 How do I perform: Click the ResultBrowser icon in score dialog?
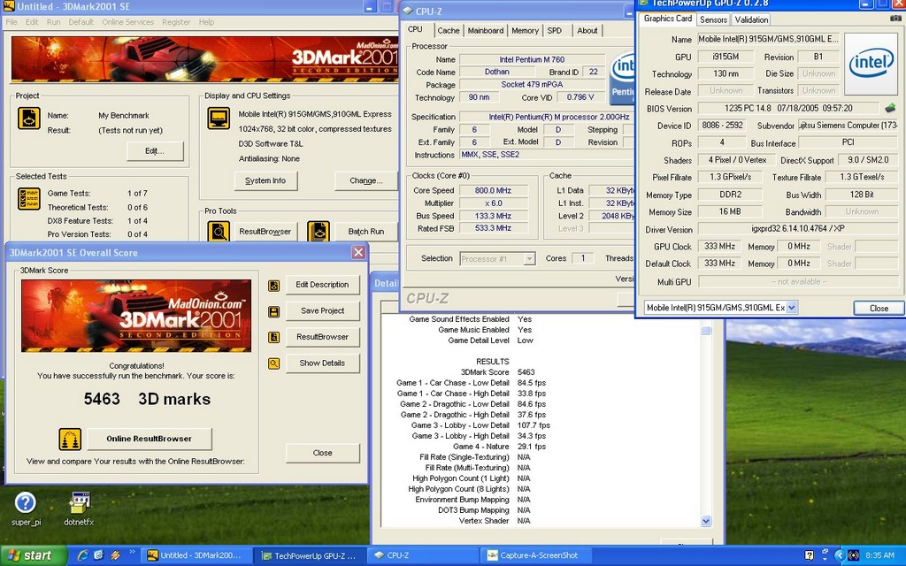(274, 337)
